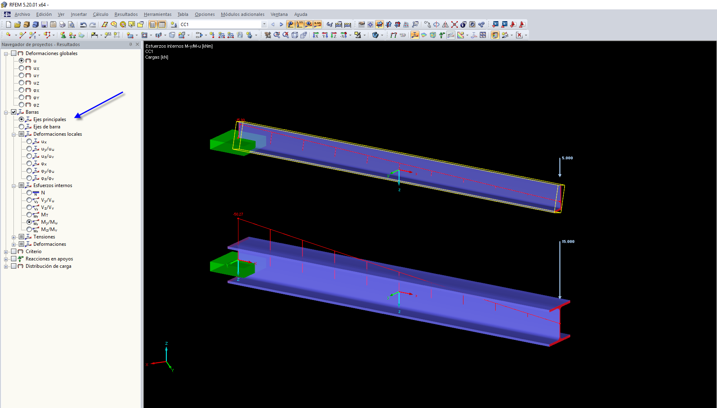Open the Resultados menu

point(126,14)
